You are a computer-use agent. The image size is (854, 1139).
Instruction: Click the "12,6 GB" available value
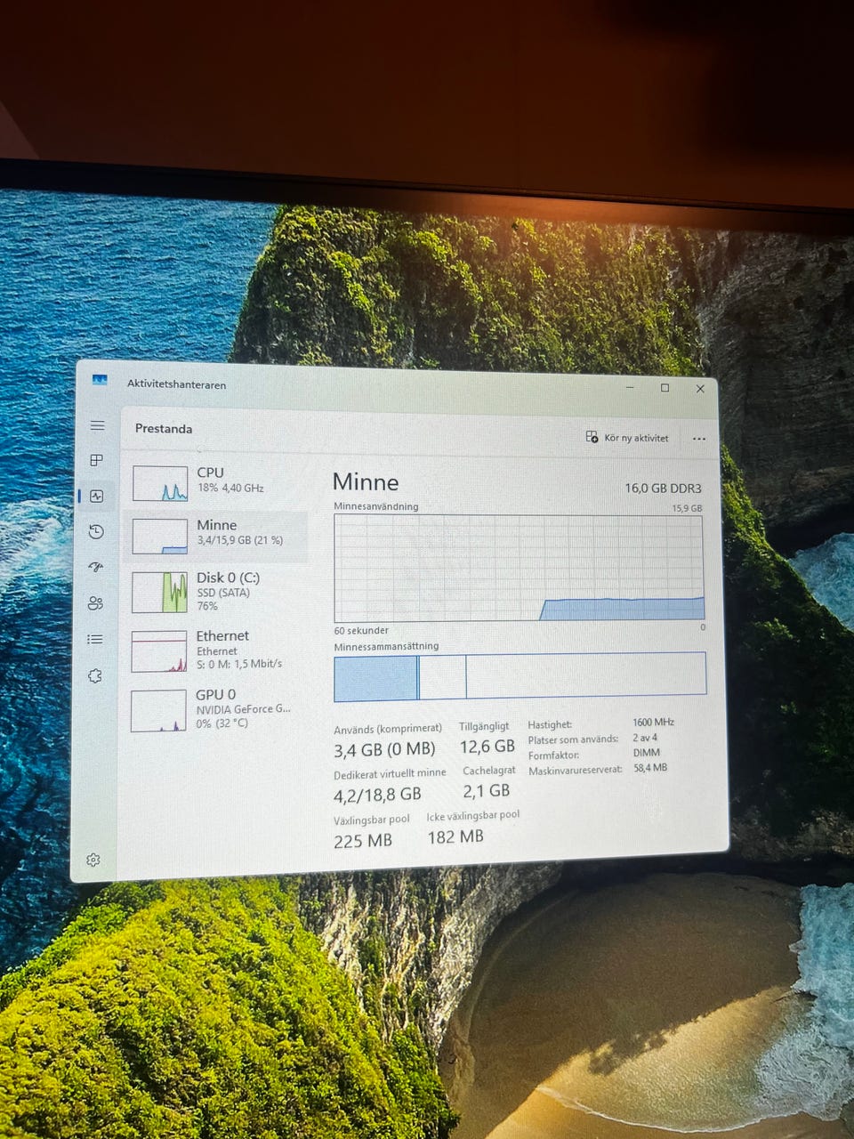[x=487, y=747]
